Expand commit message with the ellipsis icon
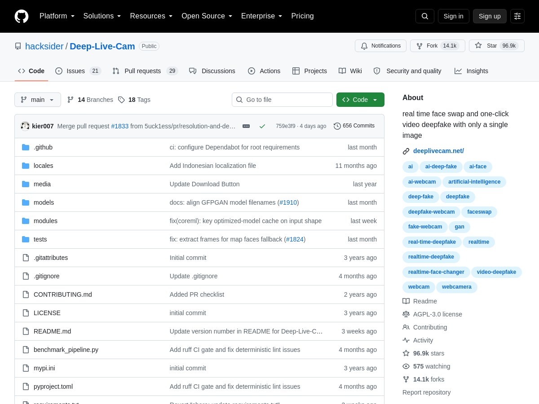This screenshot has width=539, height=404. point(246,126)
